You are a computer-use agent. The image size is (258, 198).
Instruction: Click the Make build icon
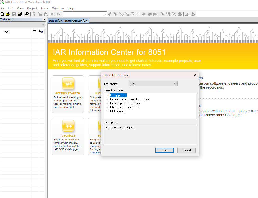pos(168,14)
